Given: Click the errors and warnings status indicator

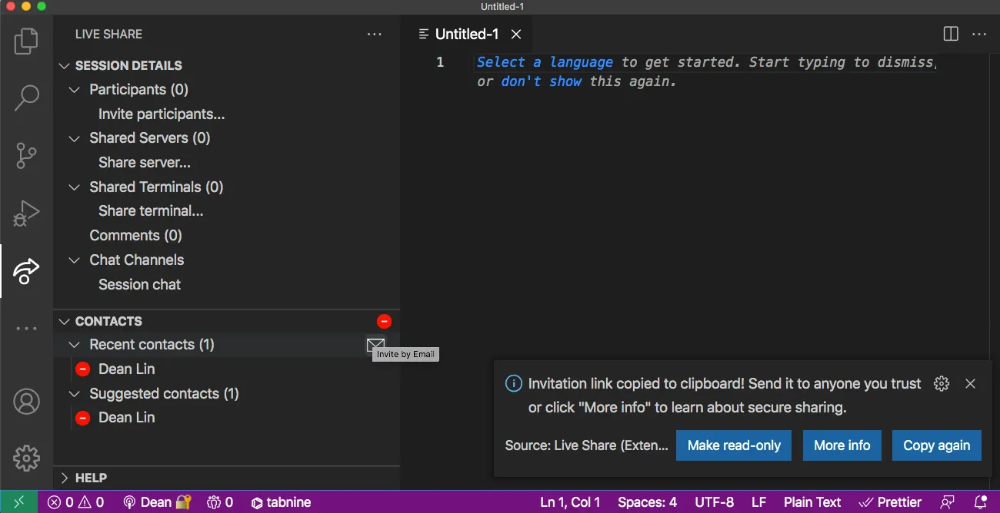Looking at the screenshot, I should tap(75, 502).
